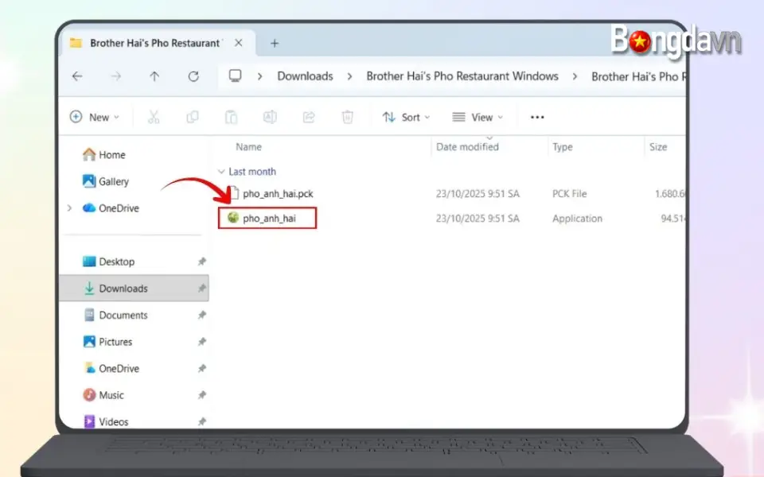Click the Copy toolbar icon
The height and width of the screenshot is (477, 764).
(193, 117)
